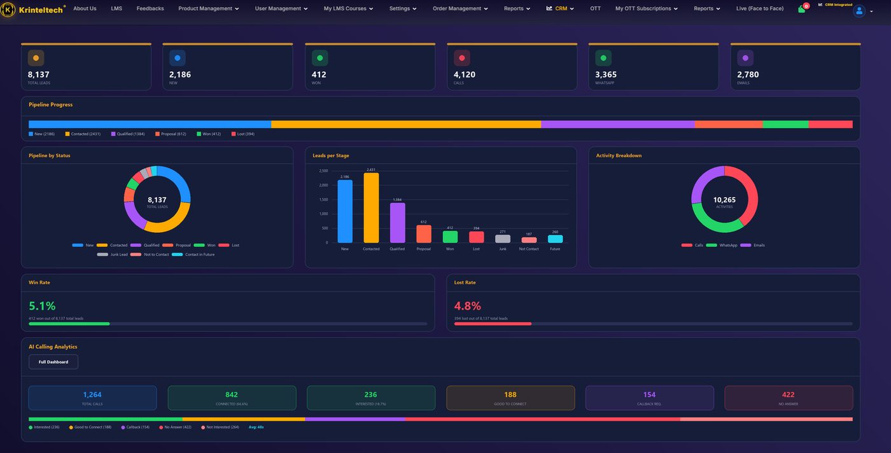Open the shopping bag cart icon
Screen dimensions: 891x453
click(x=801, y=9)
